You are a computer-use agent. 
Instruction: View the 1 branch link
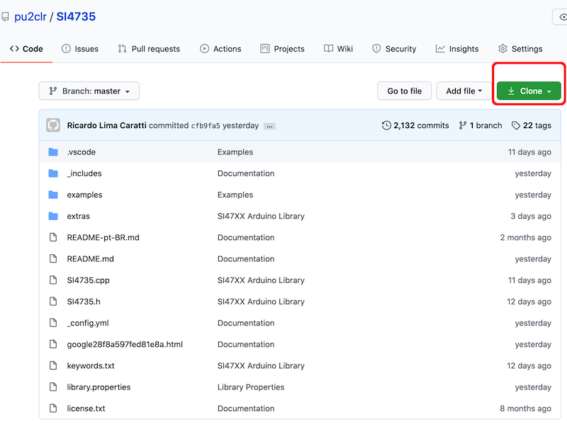pos(481,125)
